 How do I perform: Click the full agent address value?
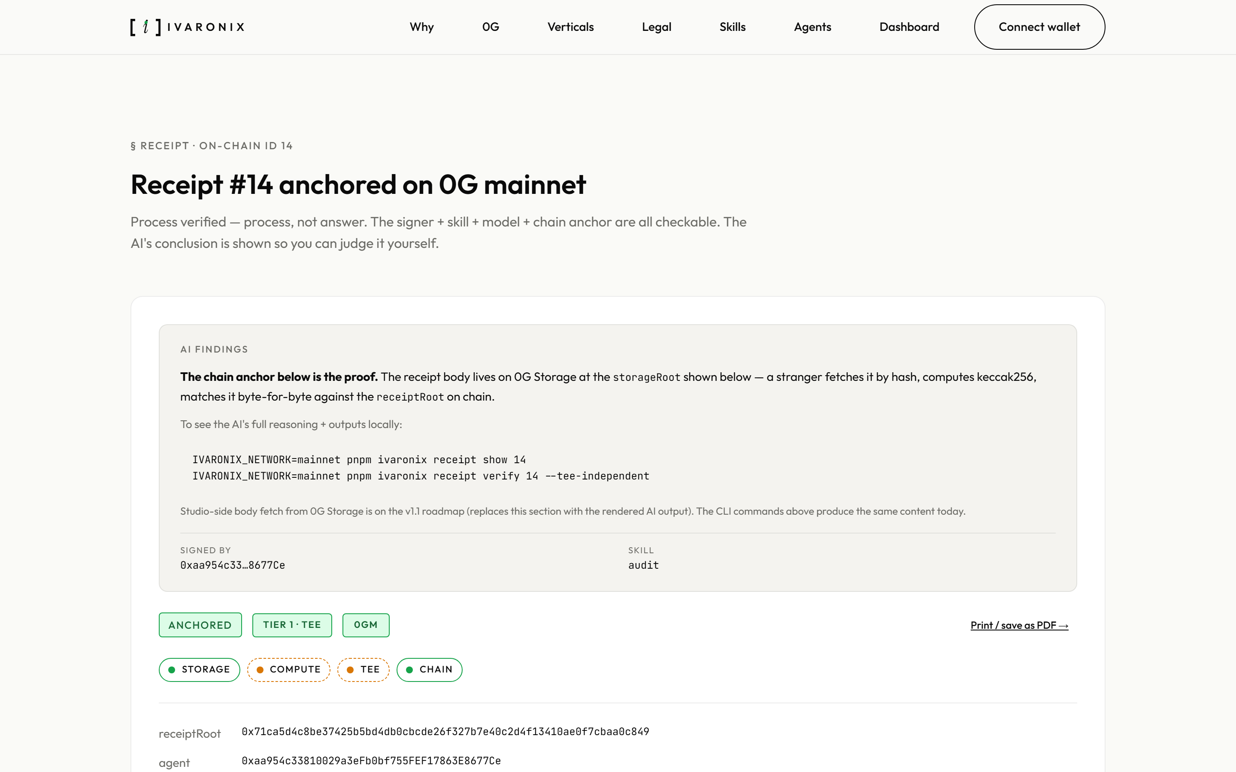pyautogui.click(x=371, y=761)
